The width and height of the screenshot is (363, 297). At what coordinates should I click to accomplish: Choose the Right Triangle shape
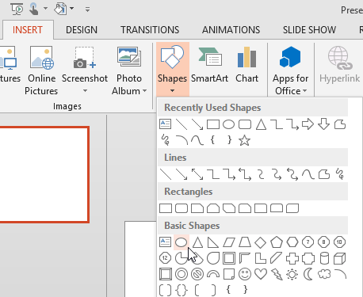coord(213,242)
